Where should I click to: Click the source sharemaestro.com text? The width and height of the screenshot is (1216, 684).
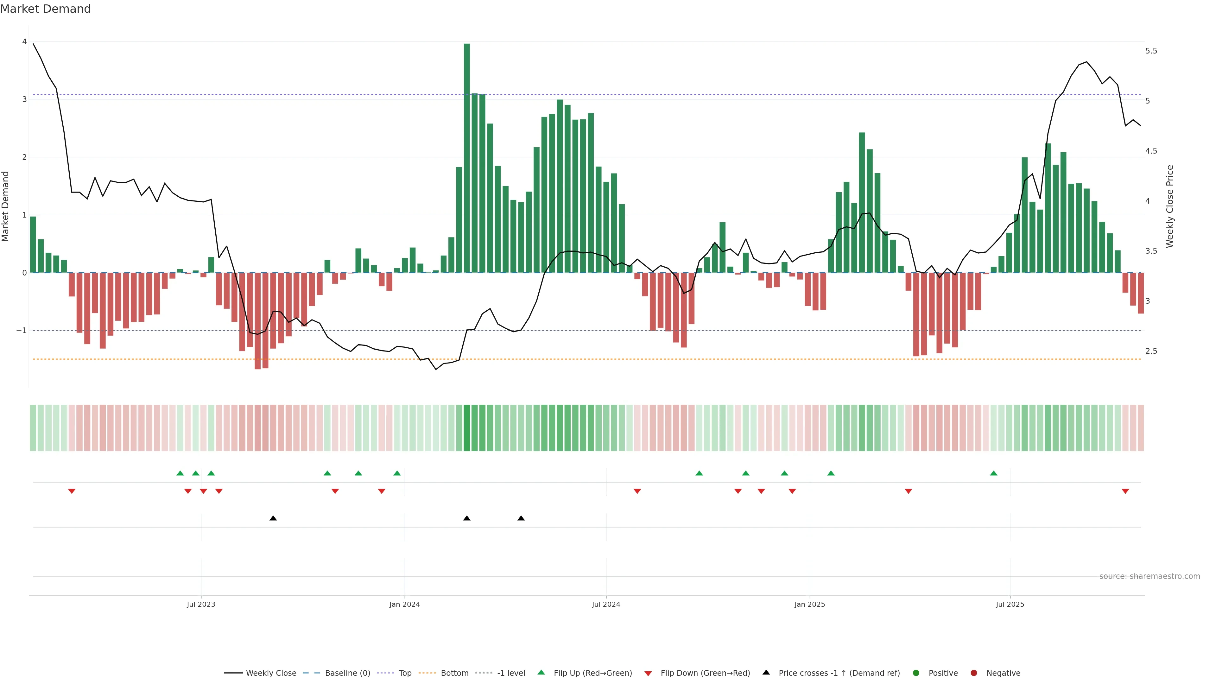(1149, 576)
